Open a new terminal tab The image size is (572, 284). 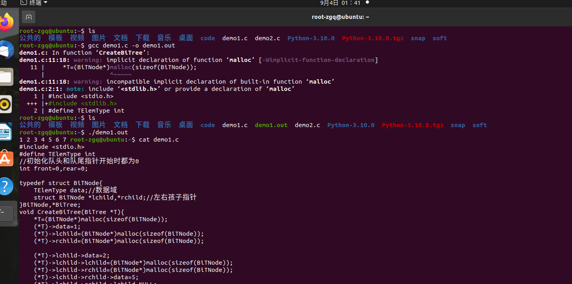click(x=29, y=17)
